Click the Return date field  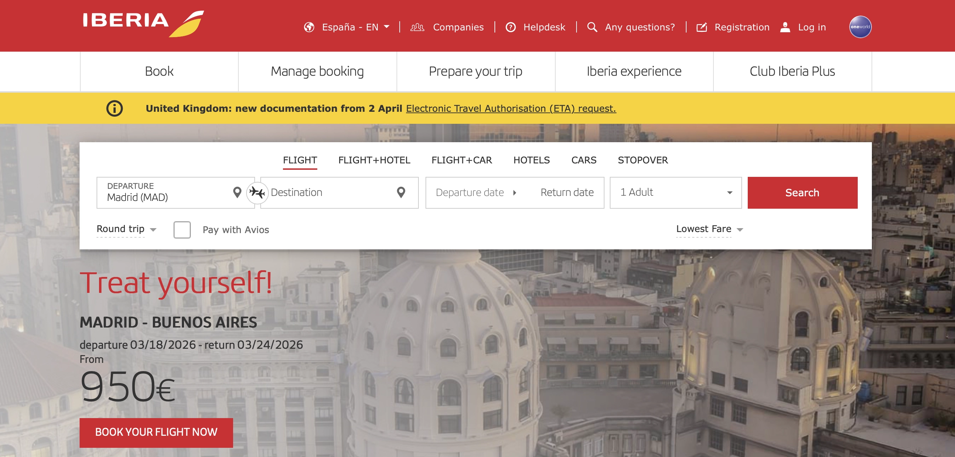[x=567, y=193]
